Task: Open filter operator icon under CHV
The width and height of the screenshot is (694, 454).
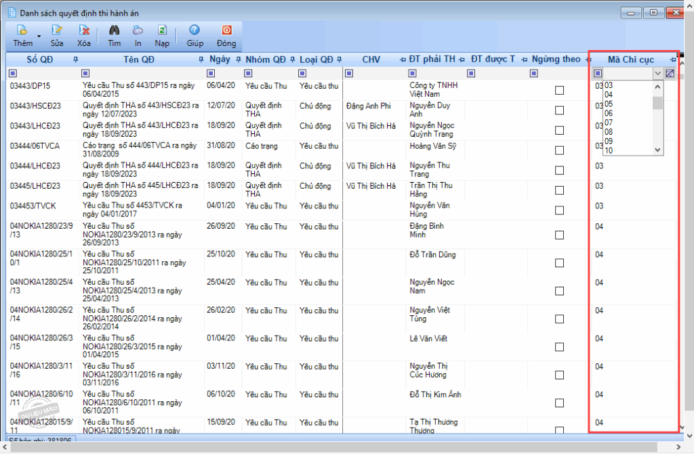Action: click(349, 73)
